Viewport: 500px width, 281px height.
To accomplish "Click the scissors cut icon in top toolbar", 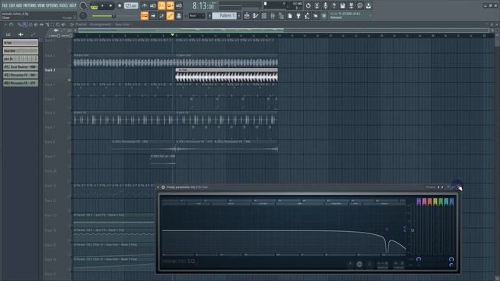I will (316, 5).
